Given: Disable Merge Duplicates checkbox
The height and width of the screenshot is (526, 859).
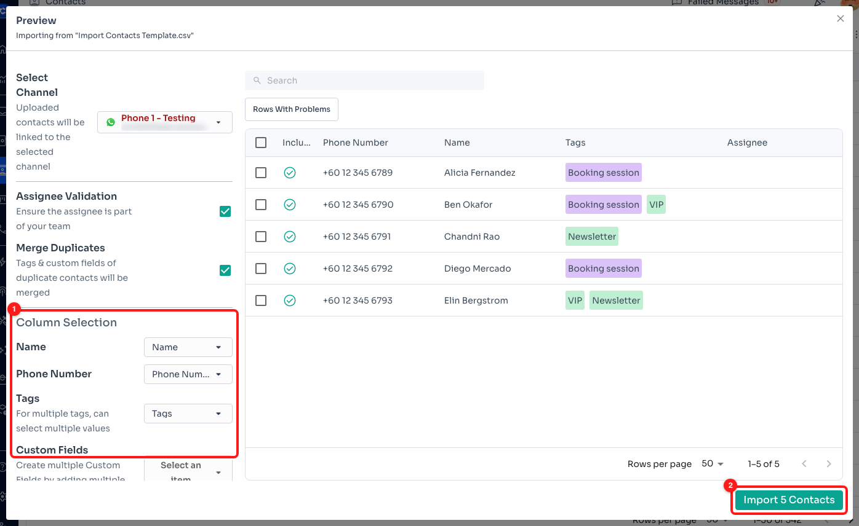Looking at the screenshot, I should click(225, 270).
